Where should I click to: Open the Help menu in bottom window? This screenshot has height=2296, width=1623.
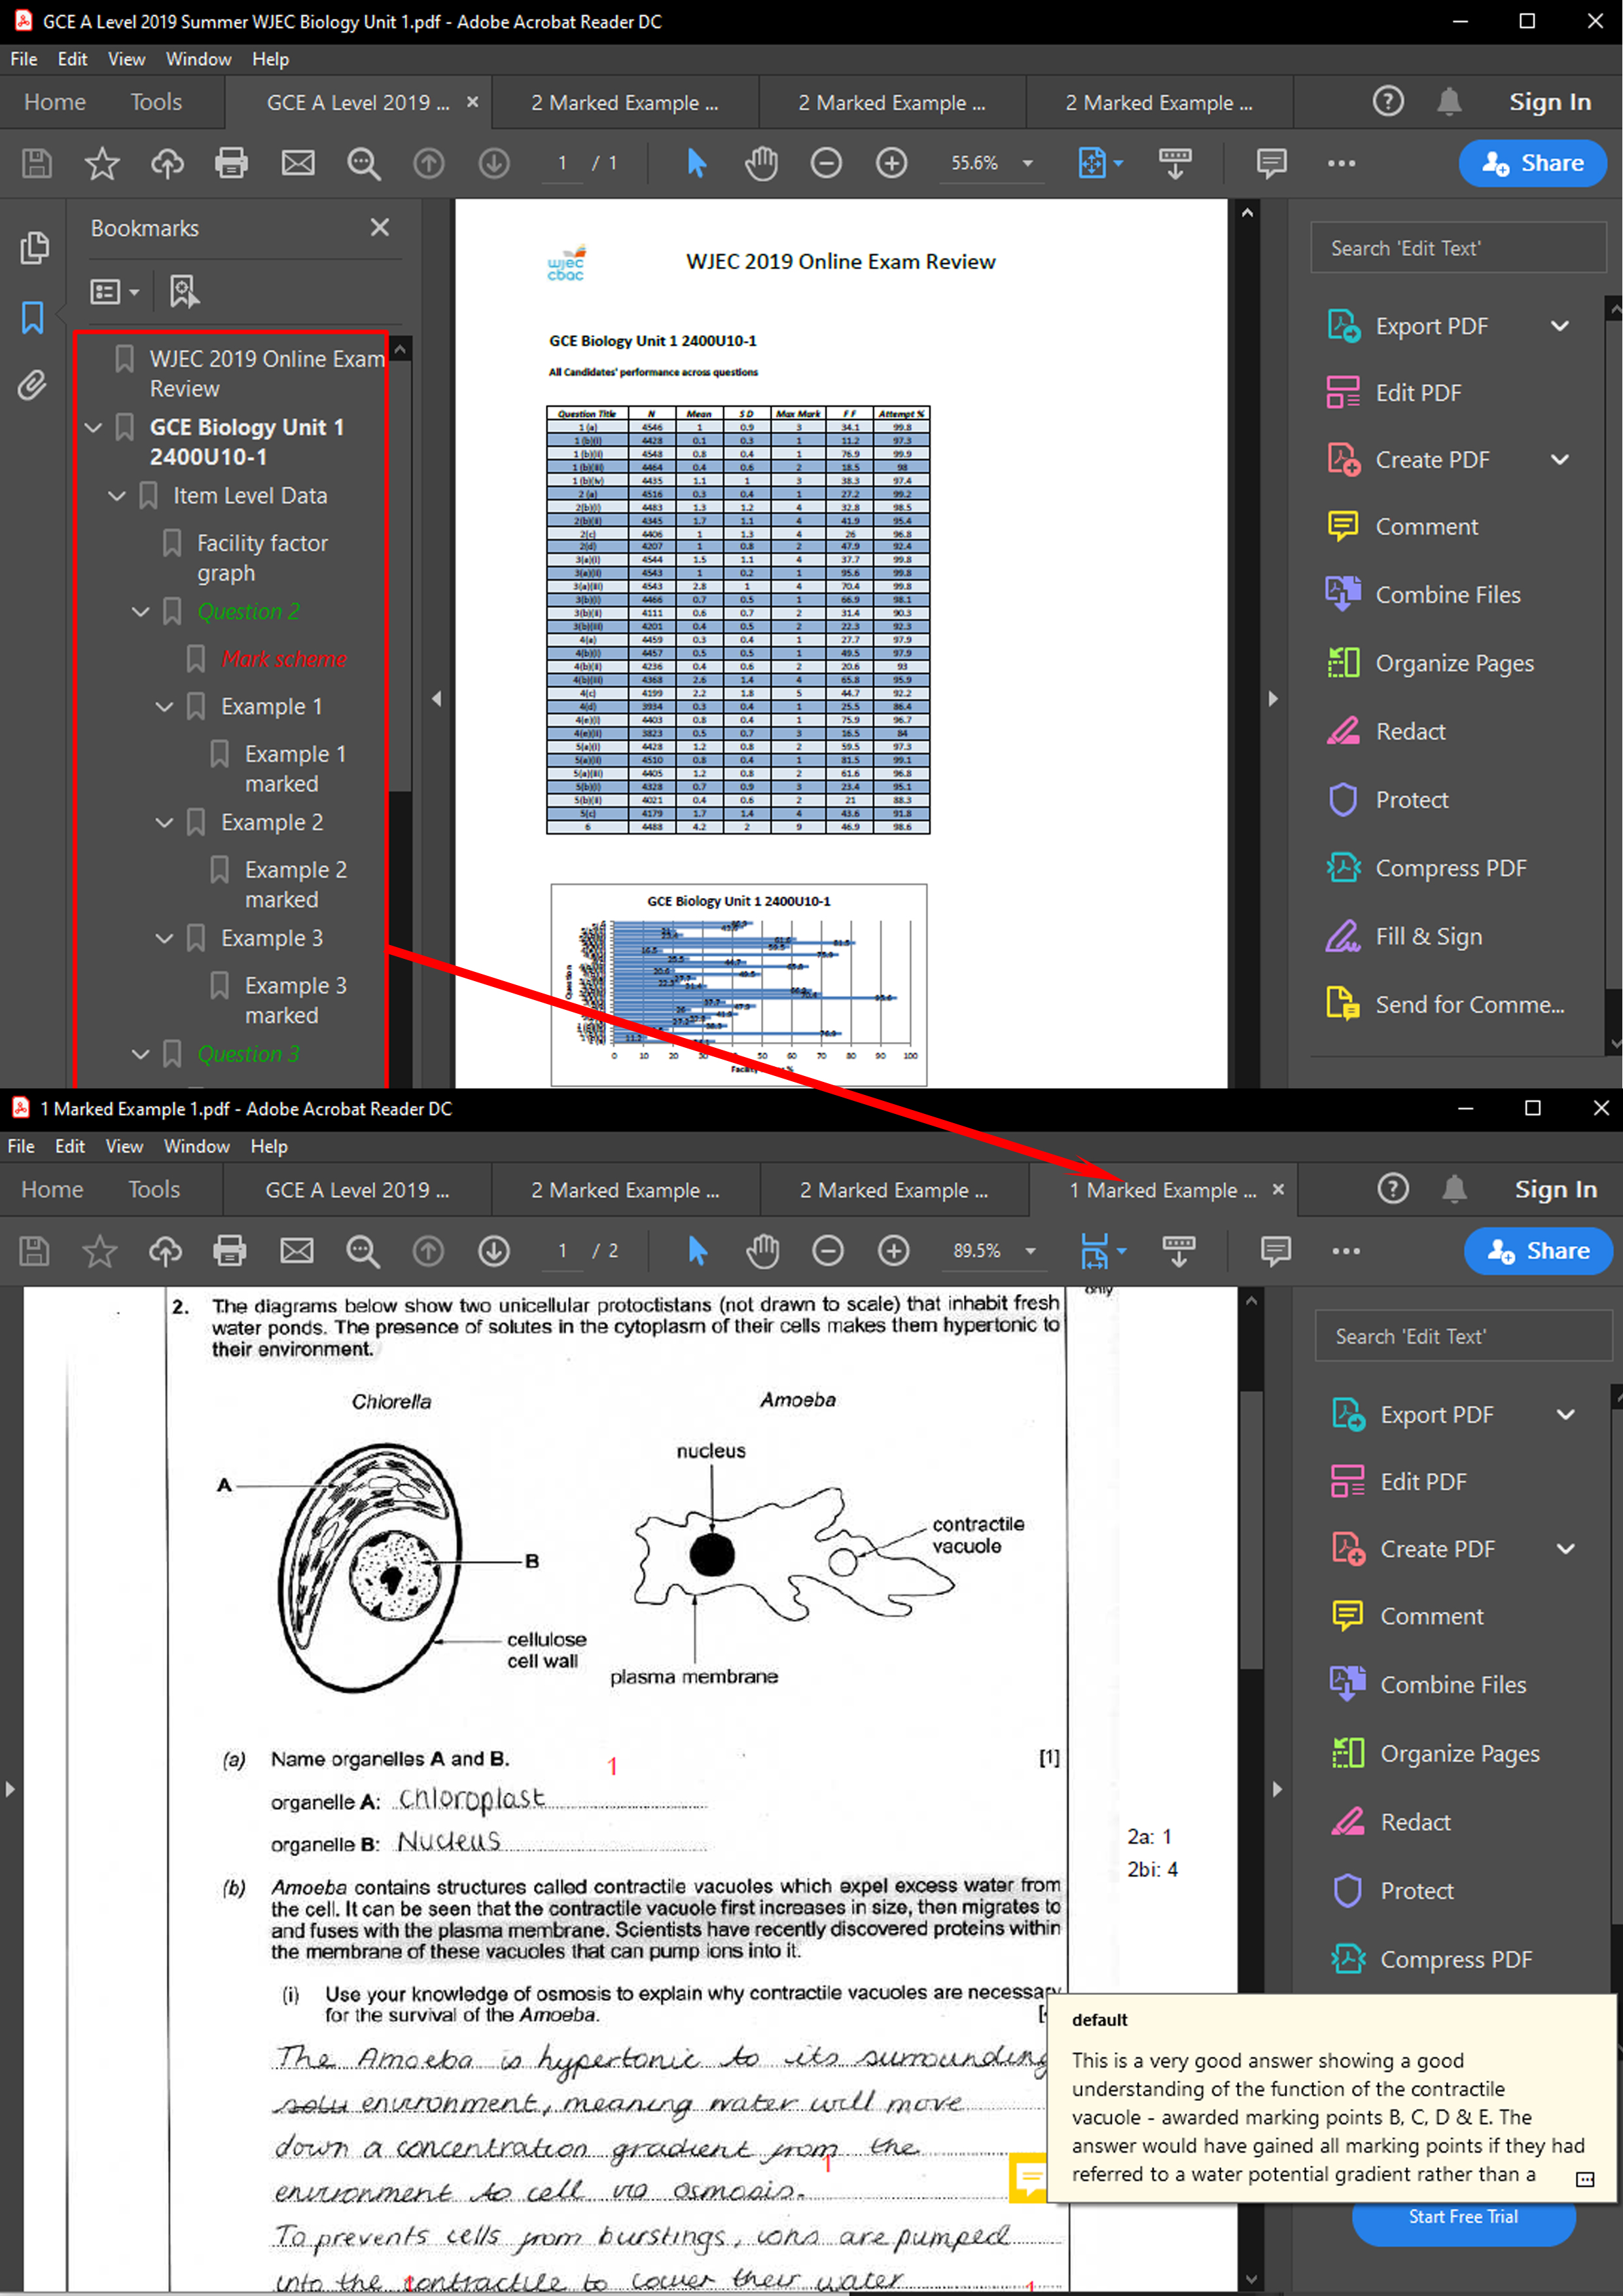tap(269, 1146)
